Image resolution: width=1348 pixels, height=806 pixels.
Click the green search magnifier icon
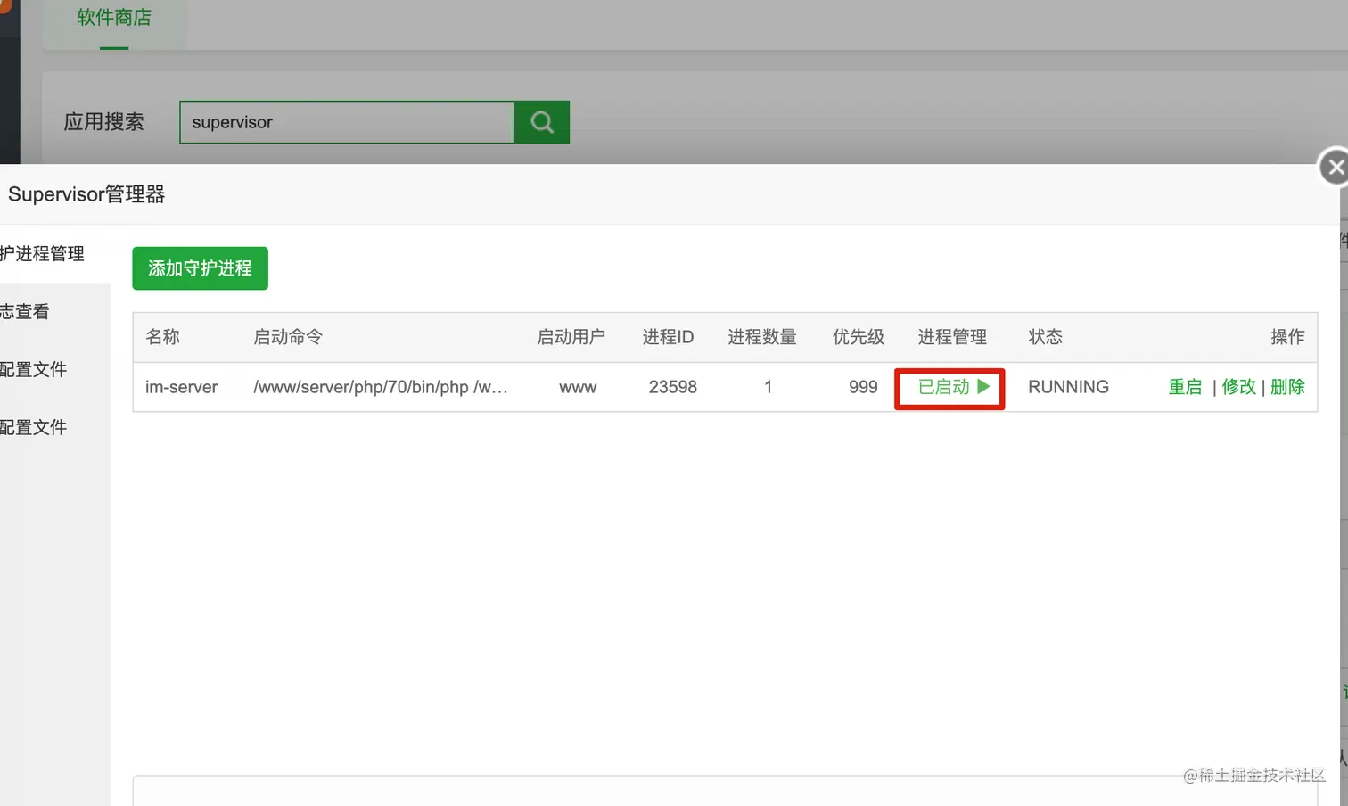(542, 122)
